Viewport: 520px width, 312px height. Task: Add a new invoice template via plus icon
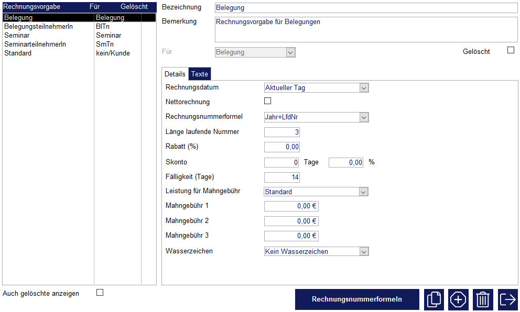(458, 299)
